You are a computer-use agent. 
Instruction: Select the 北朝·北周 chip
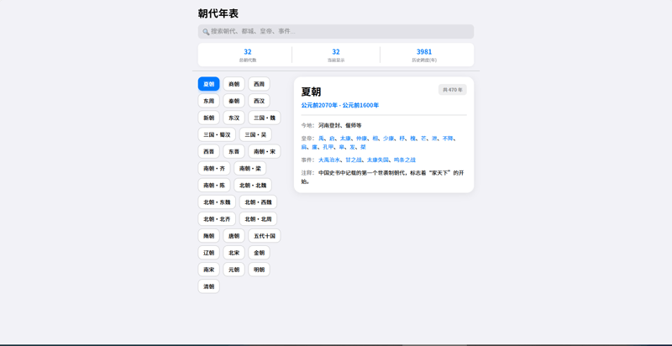[259, 219]
